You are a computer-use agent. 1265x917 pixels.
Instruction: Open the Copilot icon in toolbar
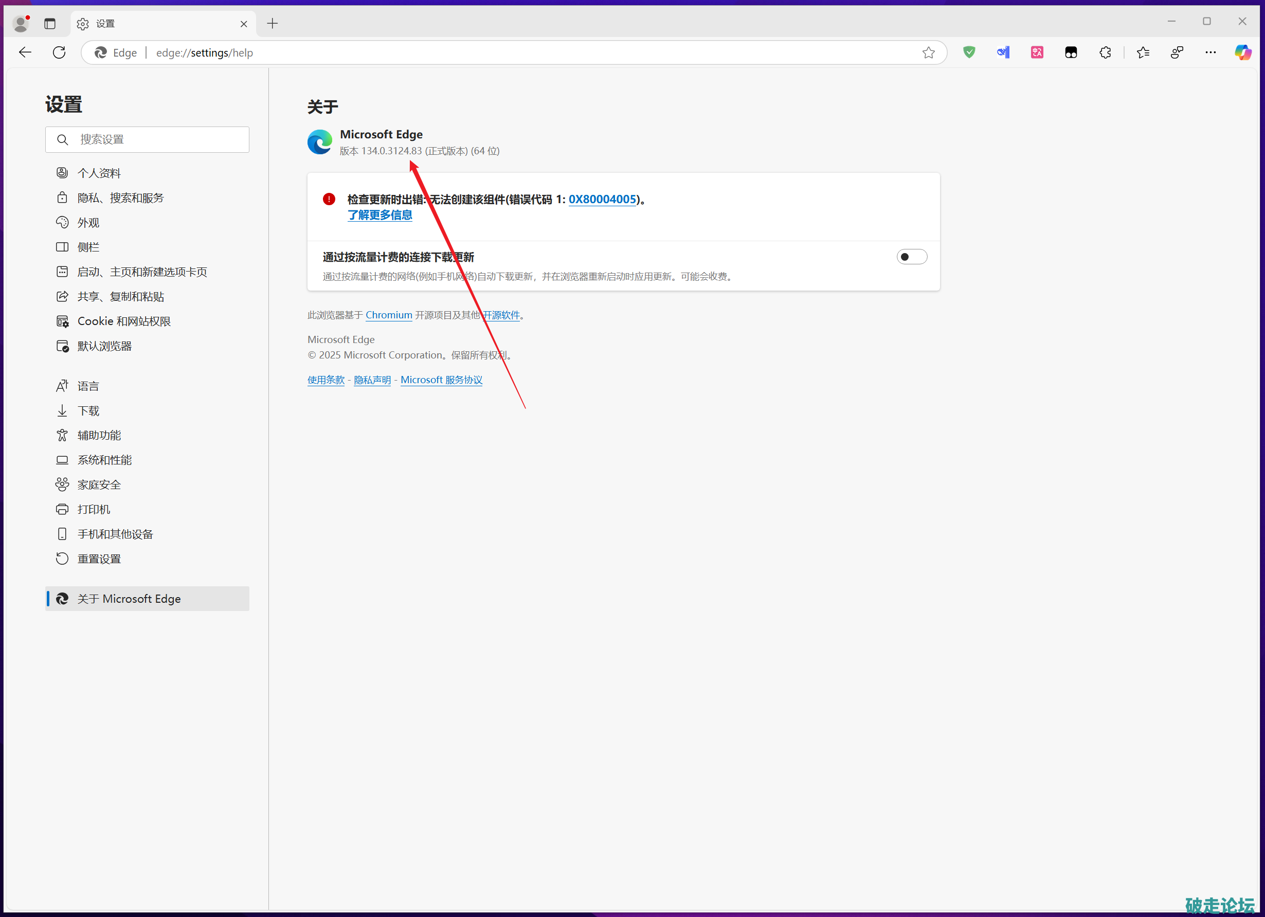1242,52
